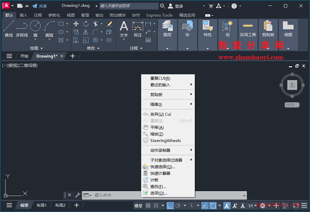Click the Sign in (登录) button

point(176,6)
